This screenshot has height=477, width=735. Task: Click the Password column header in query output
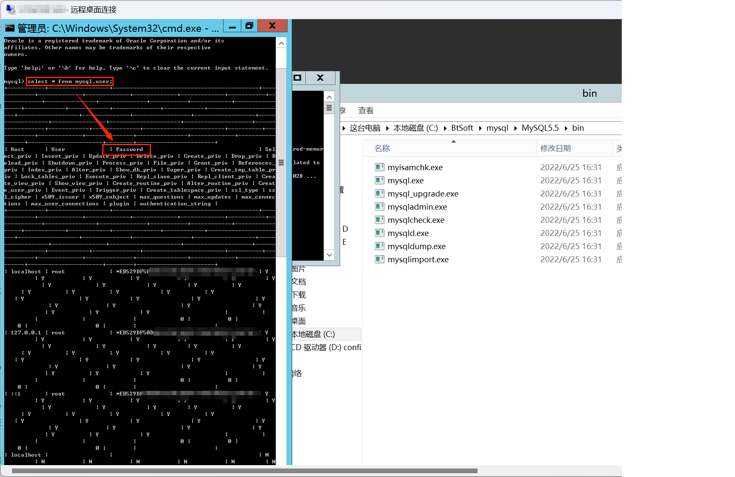(129, 149)
